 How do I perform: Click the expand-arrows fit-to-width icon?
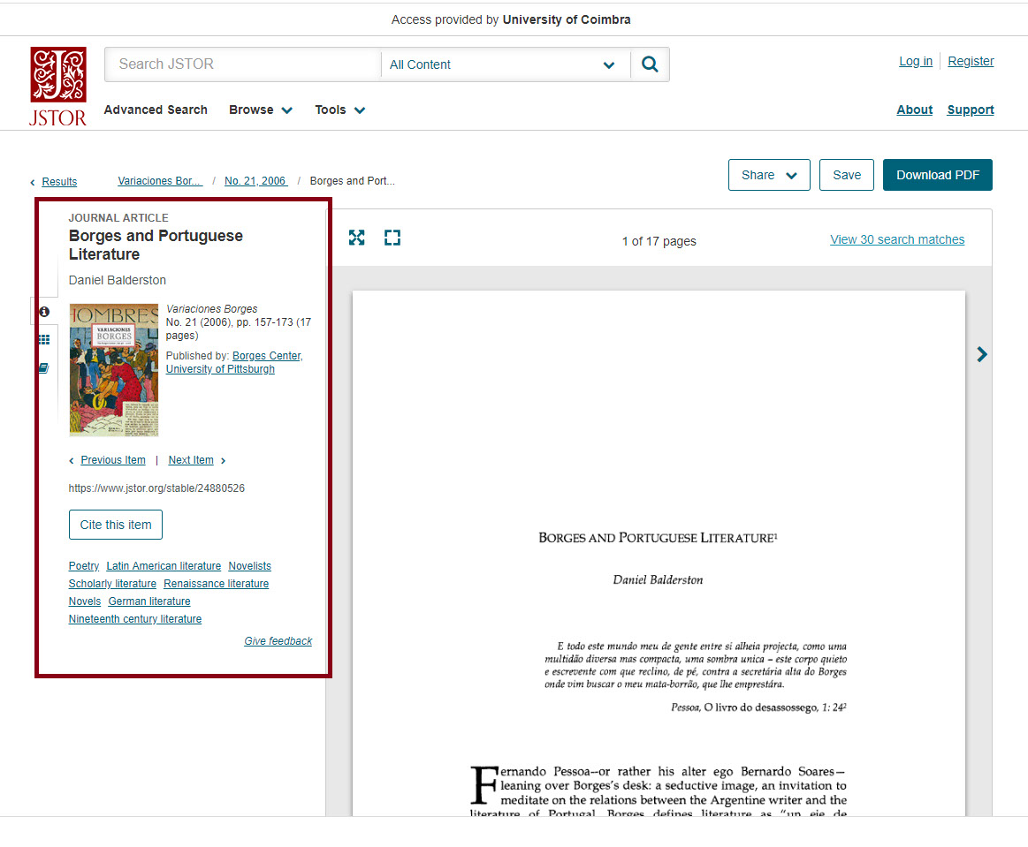click(357, 238)
